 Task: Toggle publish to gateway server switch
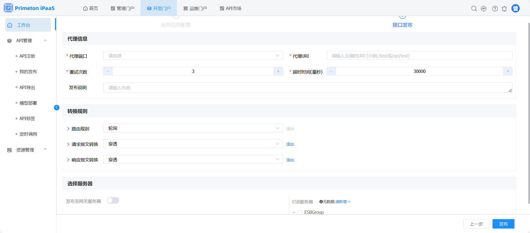tap(113, 201)
